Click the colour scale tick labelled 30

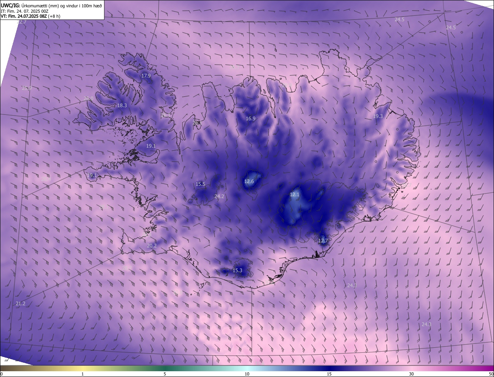411,374
